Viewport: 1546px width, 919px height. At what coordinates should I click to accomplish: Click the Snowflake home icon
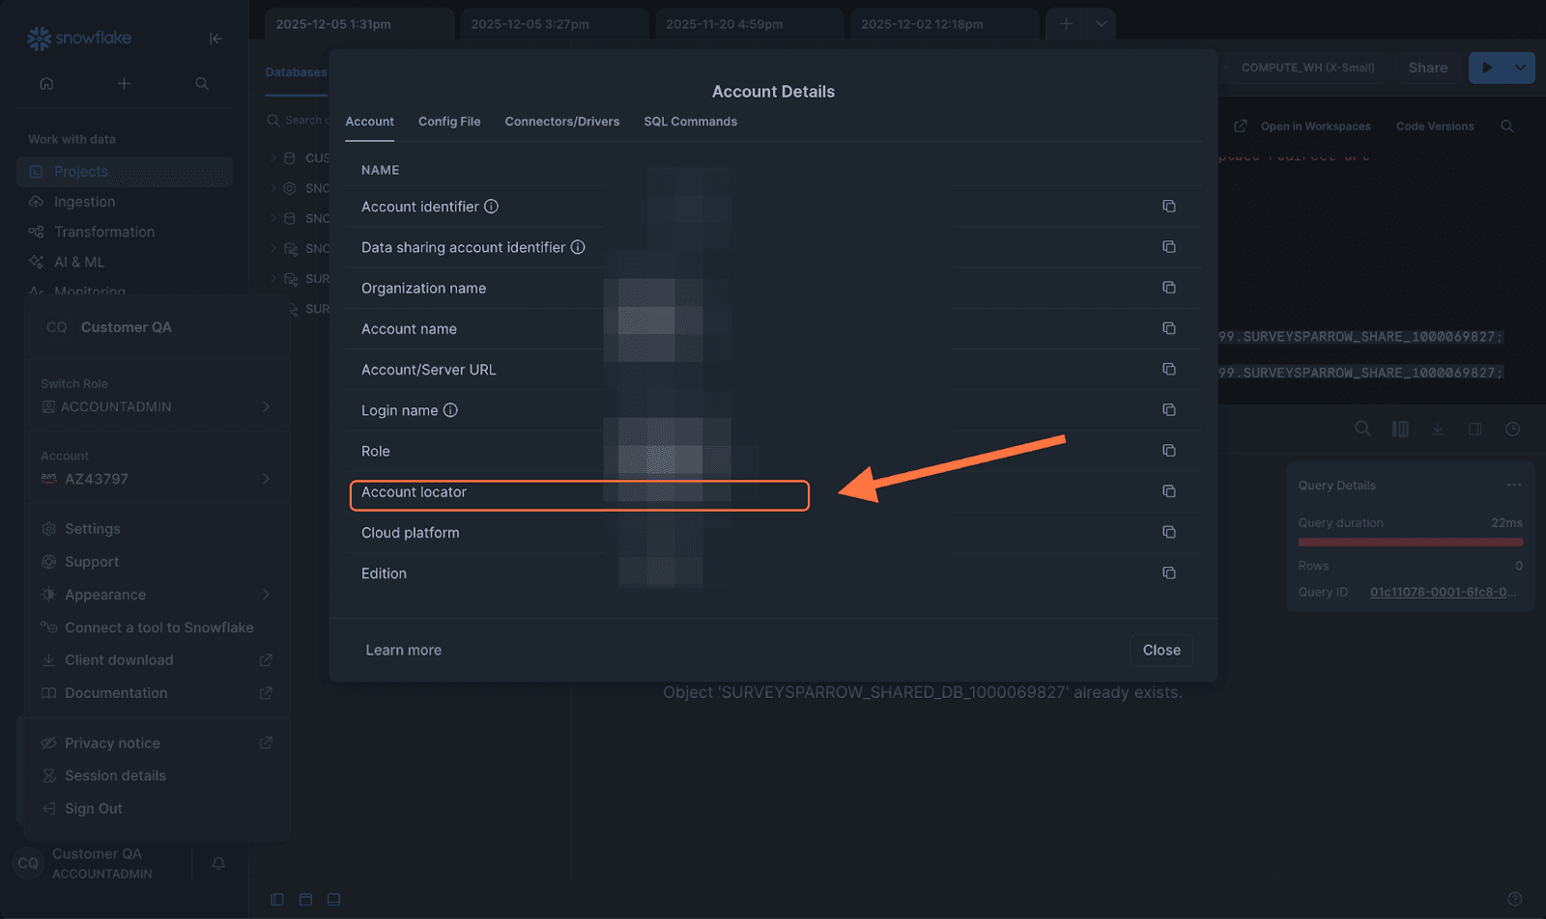(46, 84)
